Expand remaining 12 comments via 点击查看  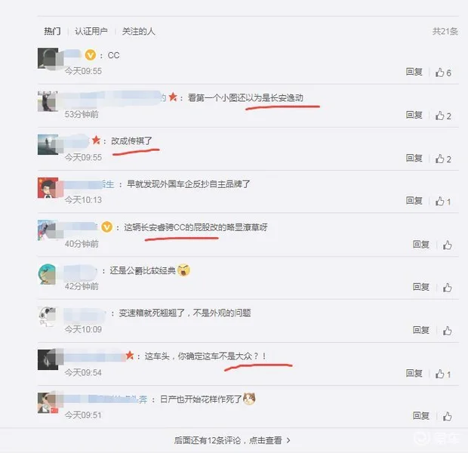click(x=232, y=440)
